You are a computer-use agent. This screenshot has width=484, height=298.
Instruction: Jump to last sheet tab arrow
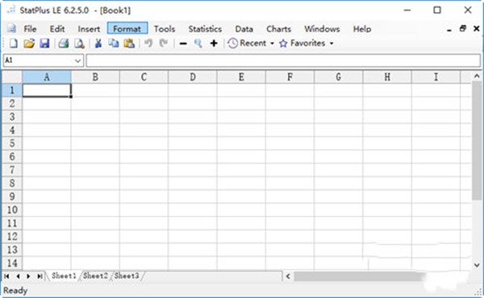(x=40, y=276)
